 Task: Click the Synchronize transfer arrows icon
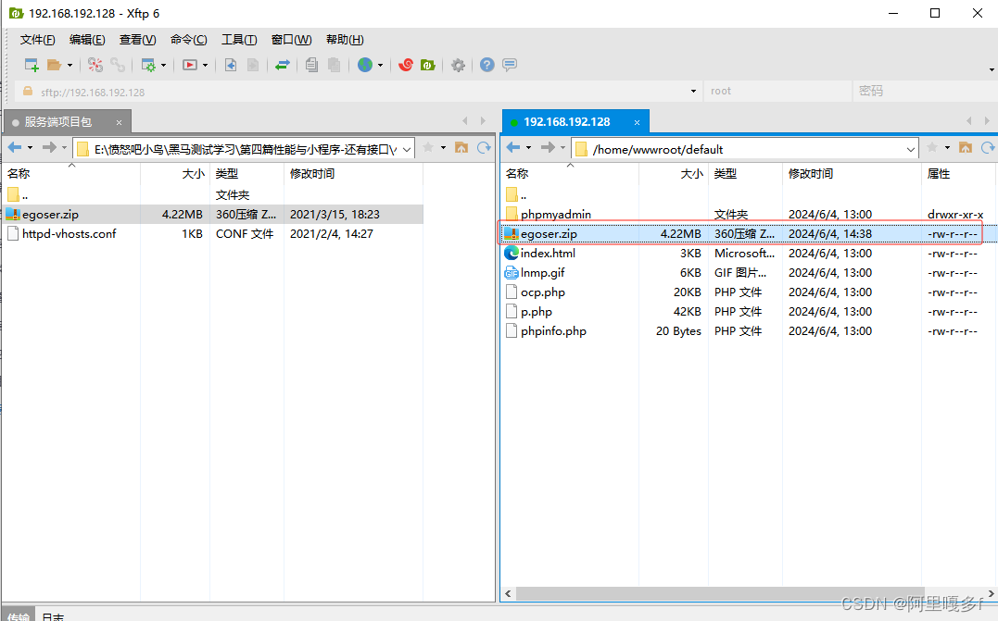click(283, 65)
